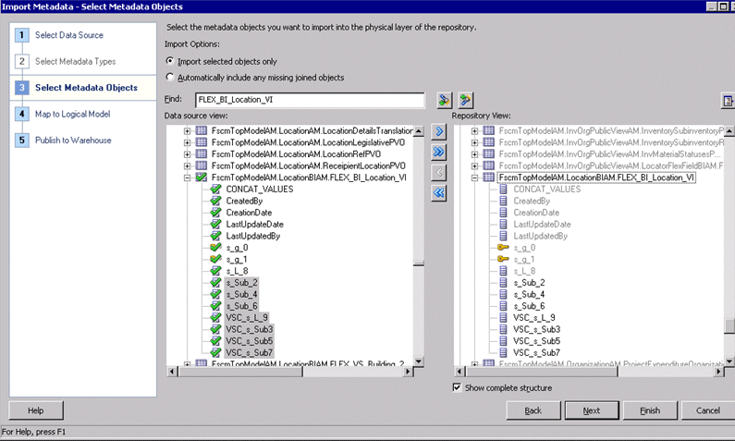Click in the Find text field
735x441 pixels.
[310, 100]
